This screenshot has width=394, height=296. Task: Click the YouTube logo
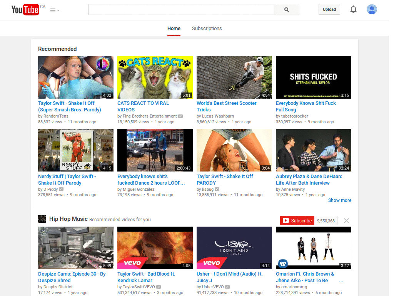(25, 10)
